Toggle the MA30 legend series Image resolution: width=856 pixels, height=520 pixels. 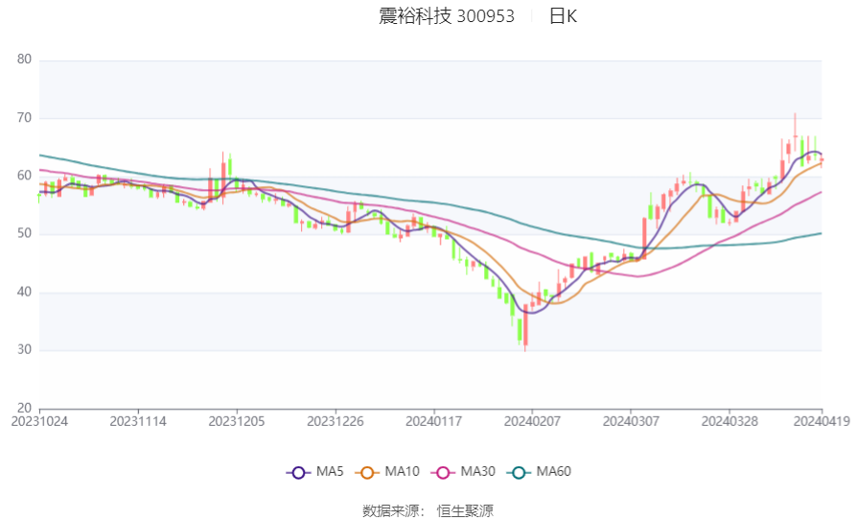click(x=463, y=472)
